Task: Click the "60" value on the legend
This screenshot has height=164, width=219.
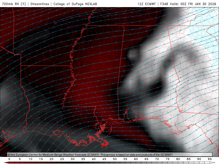Action: 136,159
